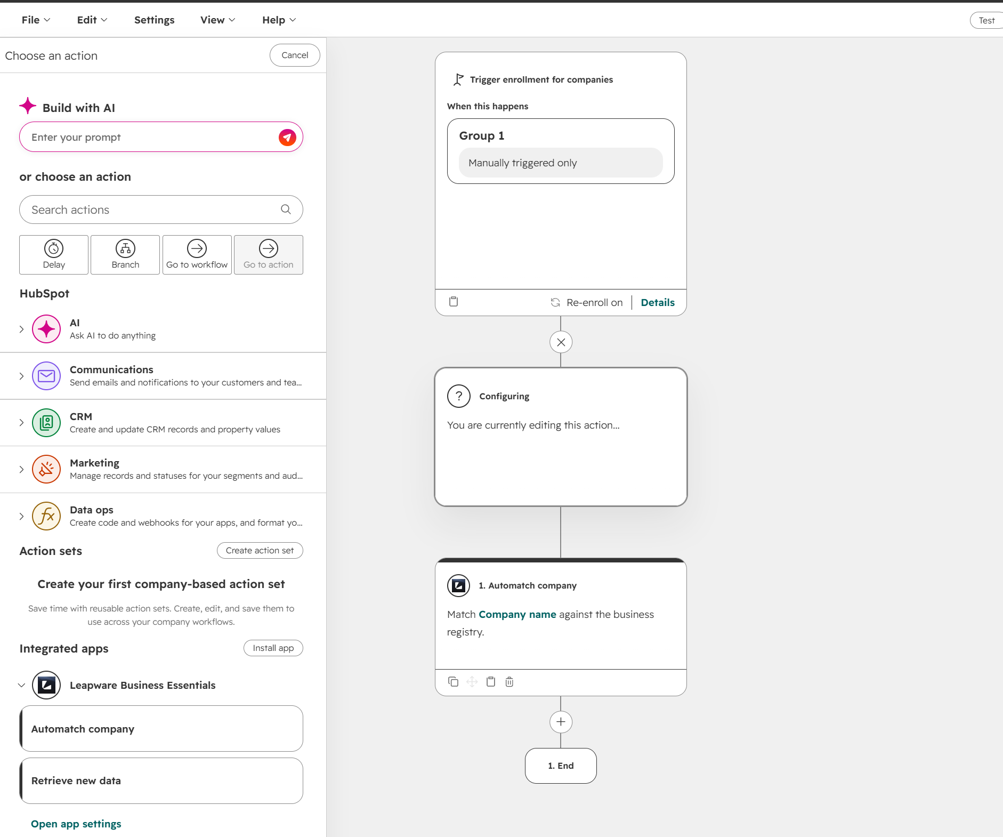Add a Branch action

(x=125, y=255)
